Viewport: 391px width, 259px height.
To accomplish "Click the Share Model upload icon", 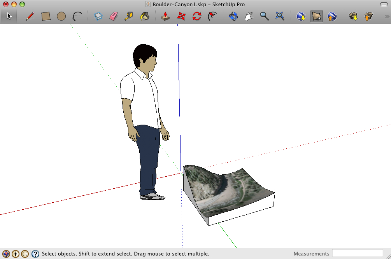I will click(368, 16).
